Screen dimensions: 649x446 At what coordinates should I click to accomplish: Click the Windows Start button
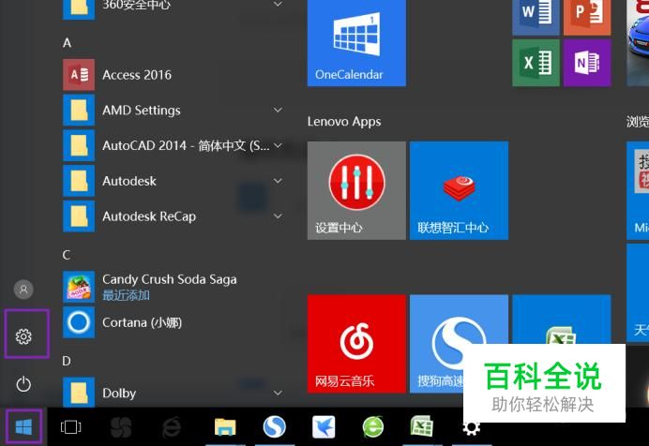click(x=23, y=426)
